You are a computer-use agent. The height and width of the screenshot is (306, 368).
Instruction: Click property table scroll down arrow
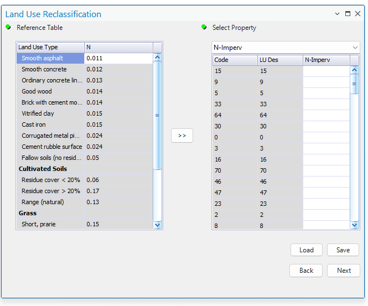(x=354, y=225)
